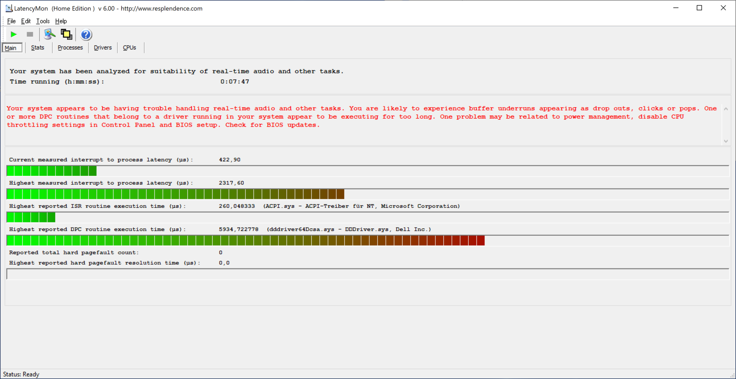Click the time running value 0:07:47
The height and width of the screenshot is (379, 736).
click(x=235, y=82)
